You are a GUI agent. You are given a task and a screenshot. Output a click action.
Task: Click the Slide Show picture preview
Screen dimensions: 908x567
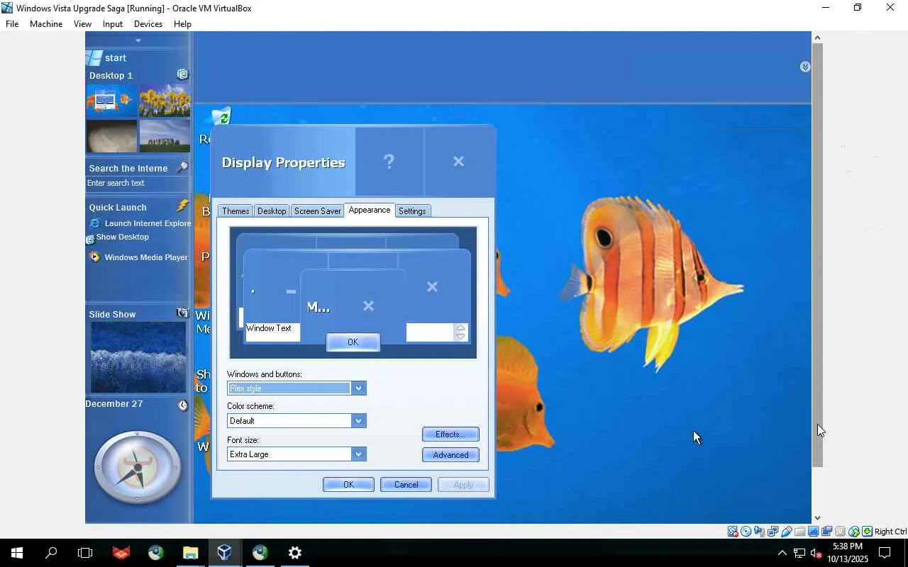pyautogui.click(x=138, y=358)
